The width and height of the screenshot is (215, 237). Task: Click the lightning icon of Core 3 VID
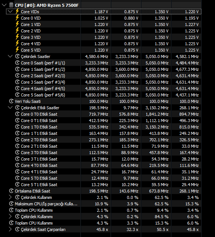17,37
